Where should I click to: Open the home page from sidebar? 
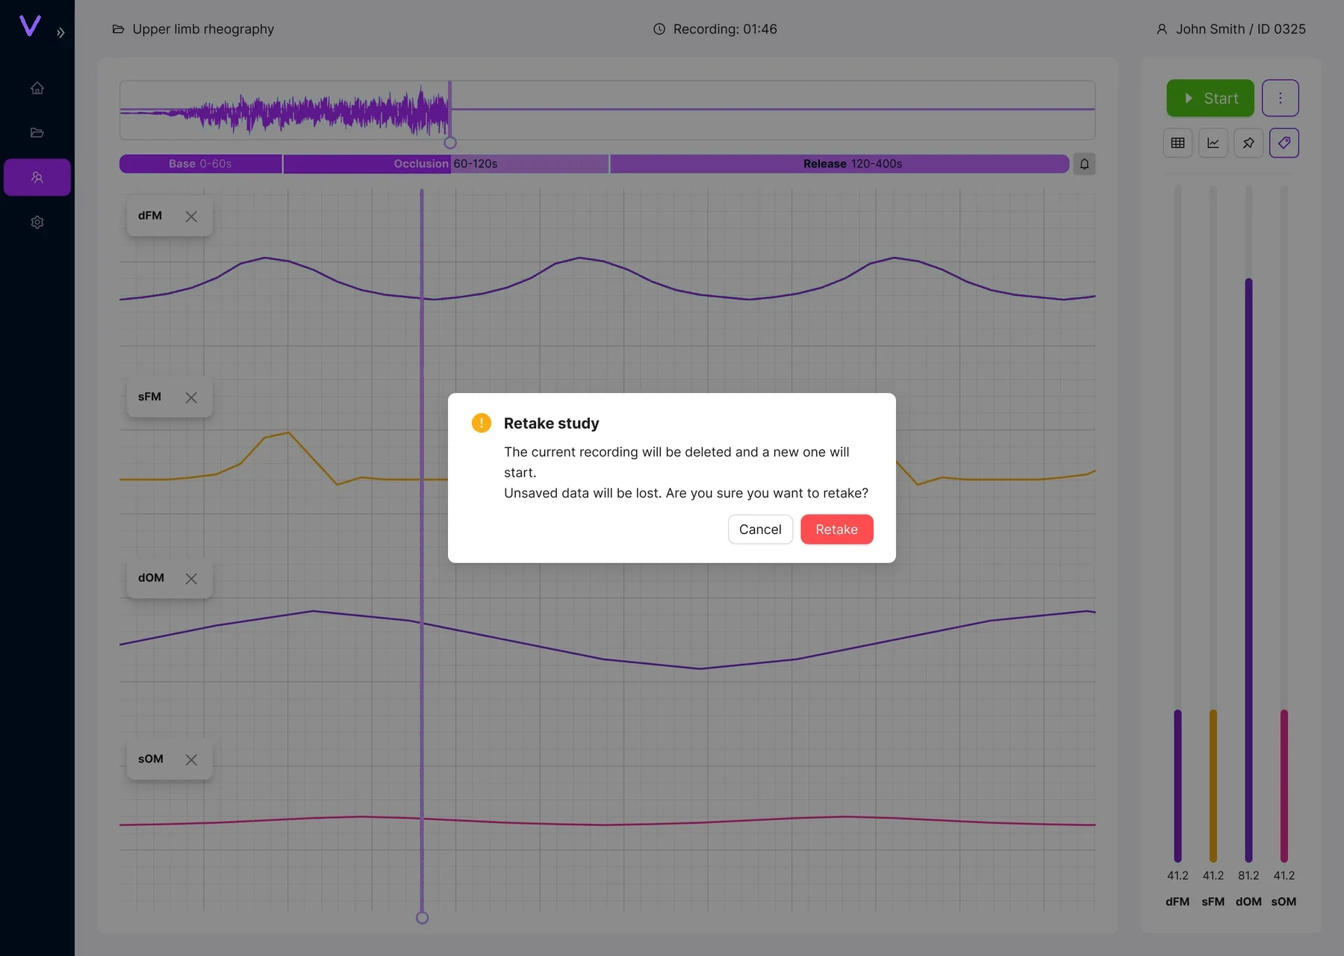[x=37, y=88]
